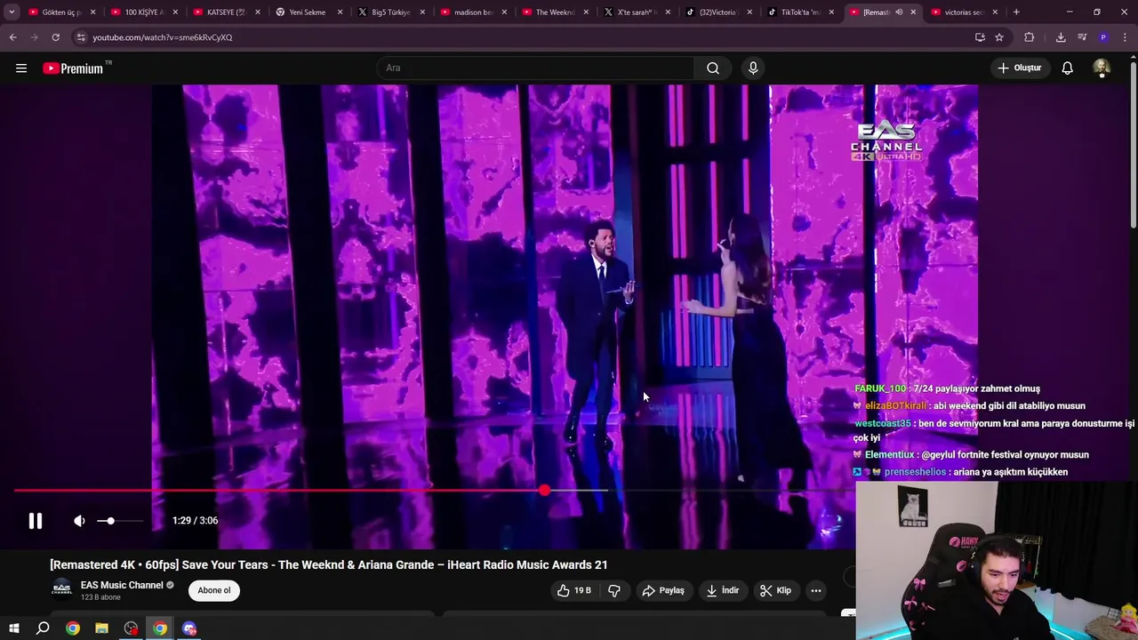
Task: Share the video via Paylaş
Action: coord(663,590)
